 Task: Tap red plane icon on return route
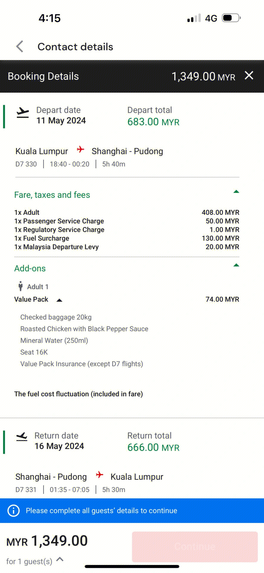[x=100, y=475]
